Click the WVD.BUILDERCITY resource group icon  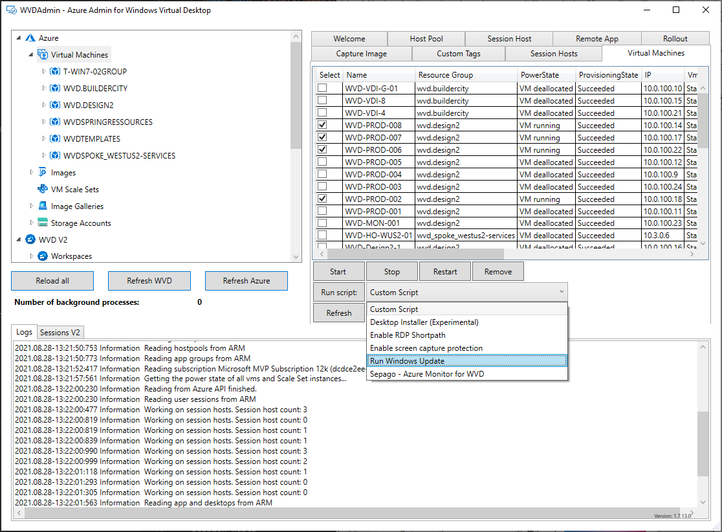pos(55,89)
